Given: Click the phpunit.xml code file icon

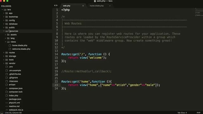Looking at the screenshot, I should pos(7,103).
